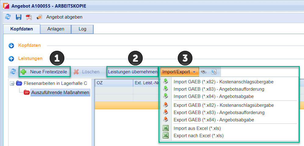Click the tree structure icon beside binoculars
The height and width of the screenshot is (146, 304).
click(214, 72)
